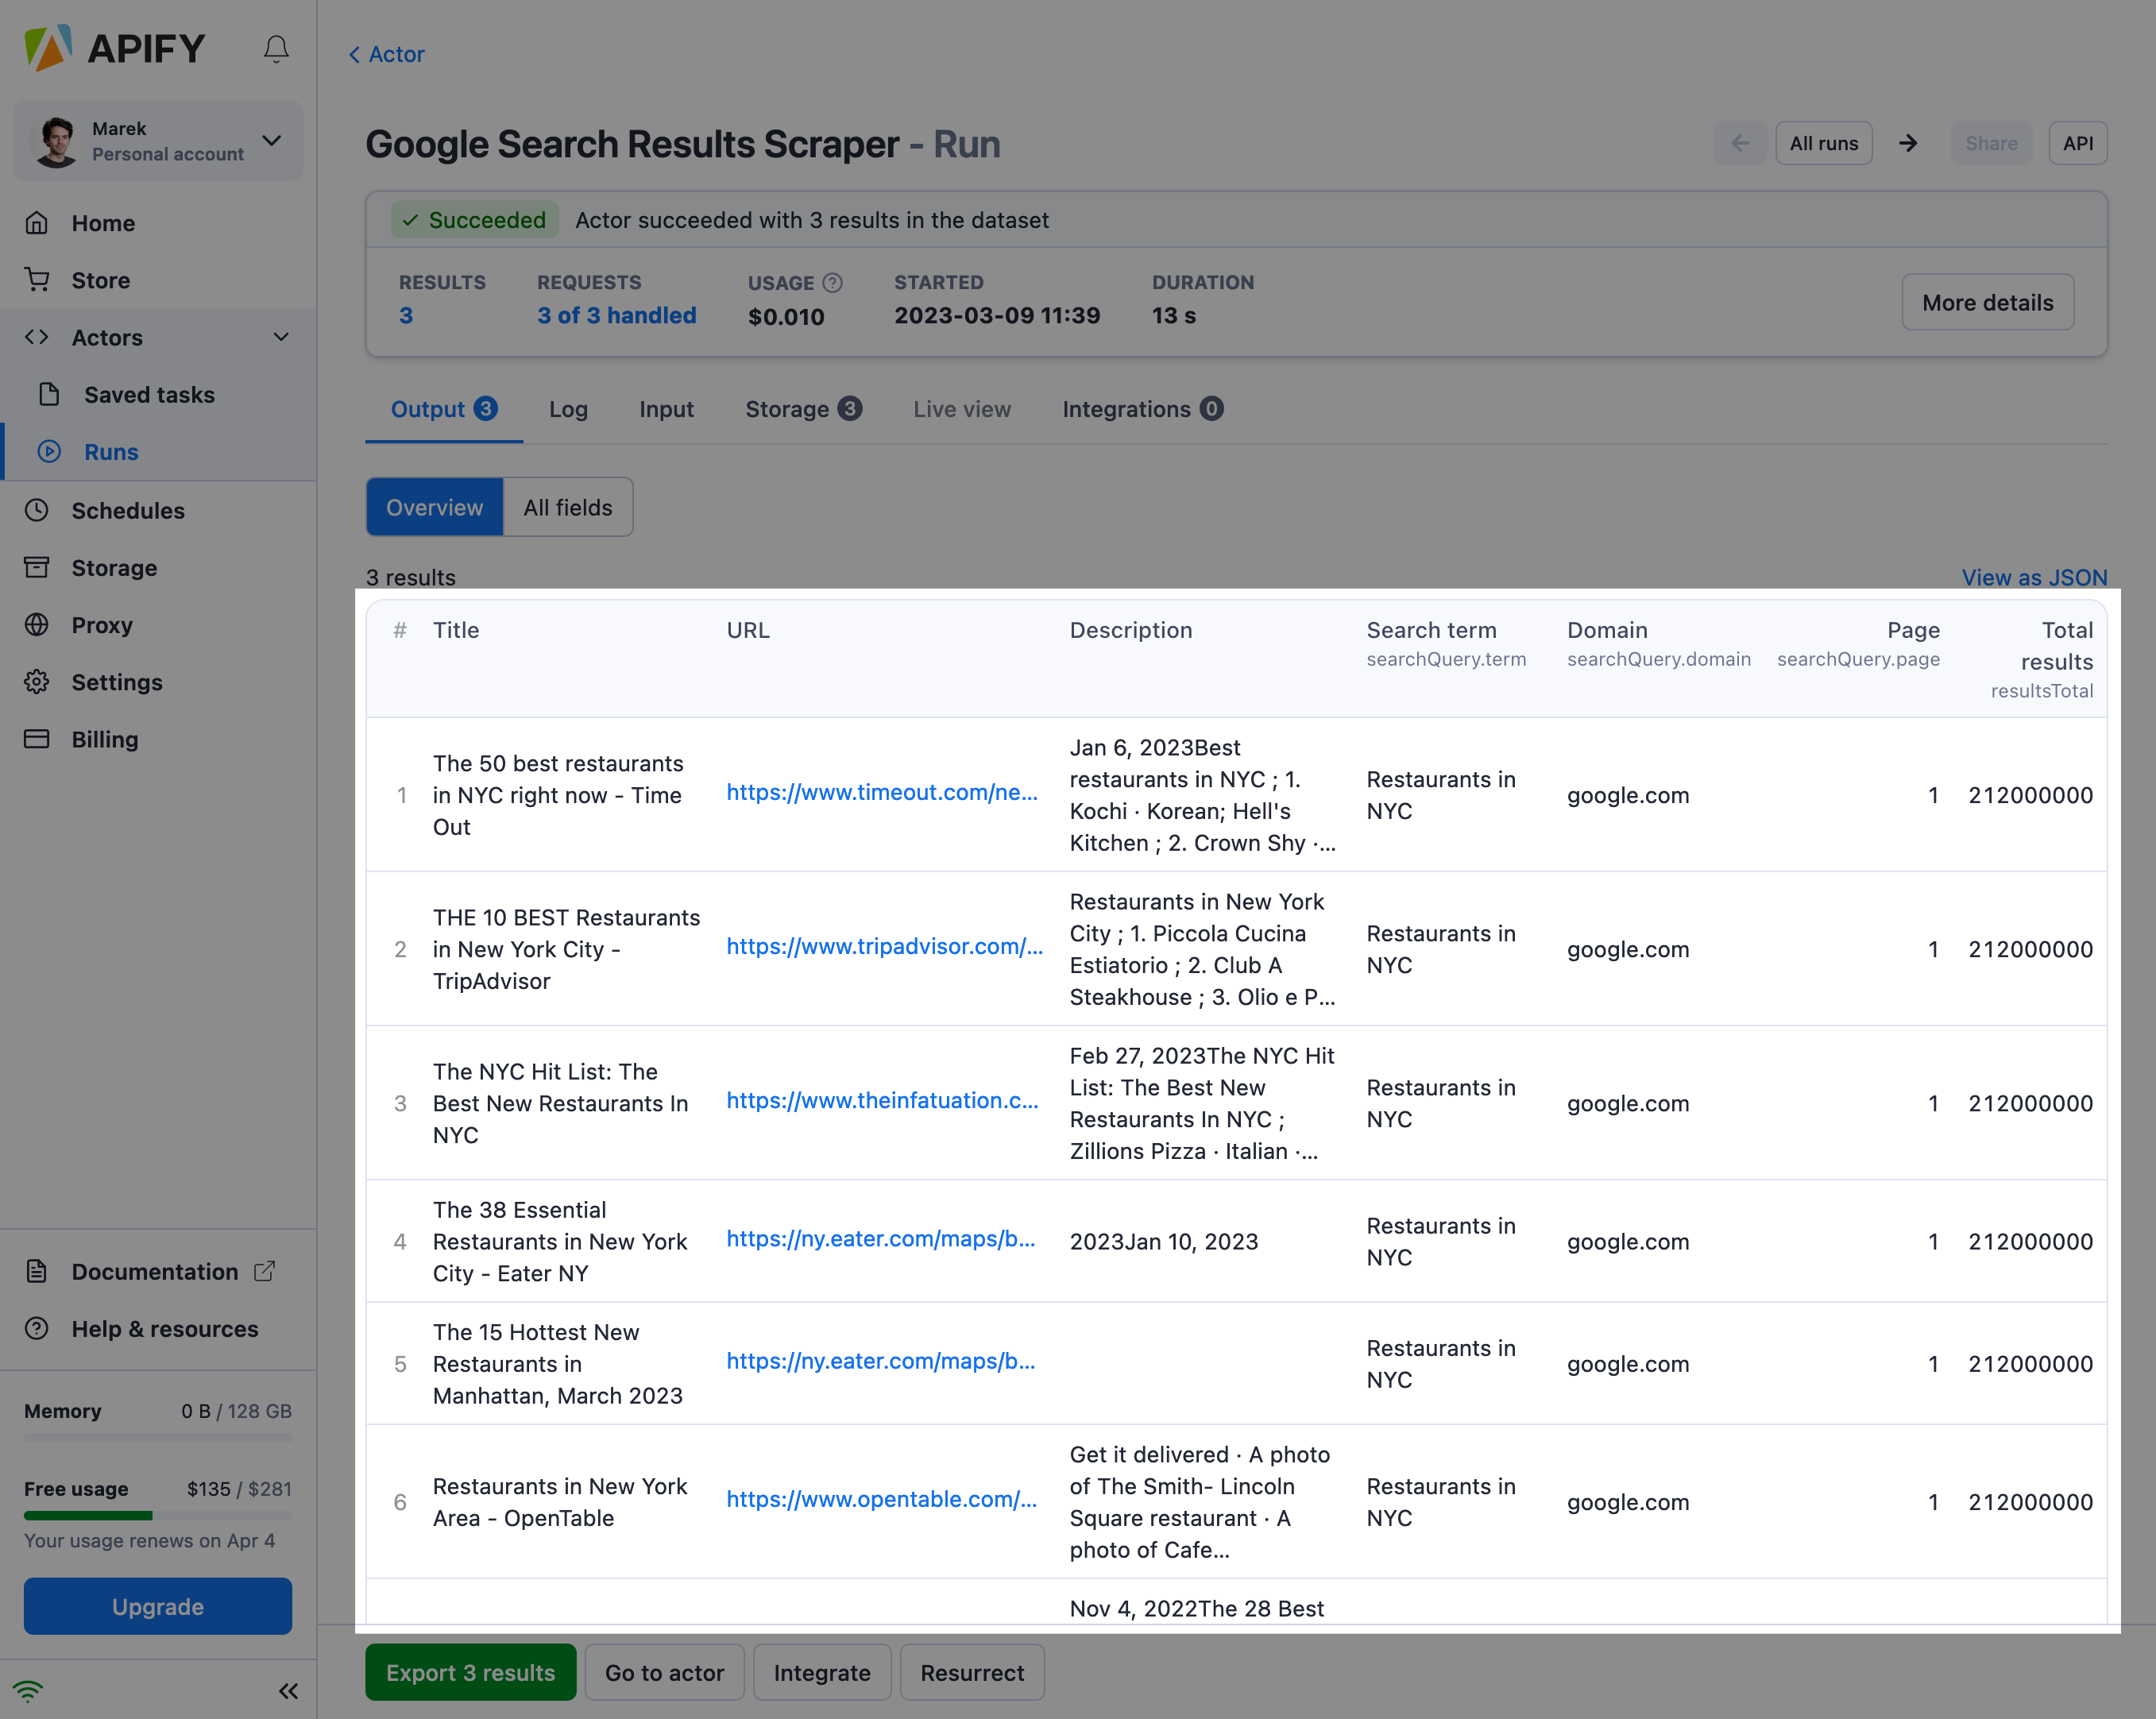Viewport: 2156px width, 1719px height.
Task: Click the Usage help question icon
Action: click(832, 283)
